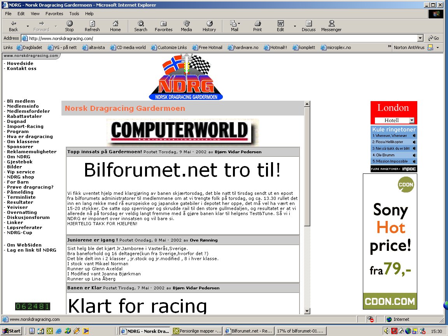
Task: Expand the address bar dropdown arrow
Action: tap(420, 38)
